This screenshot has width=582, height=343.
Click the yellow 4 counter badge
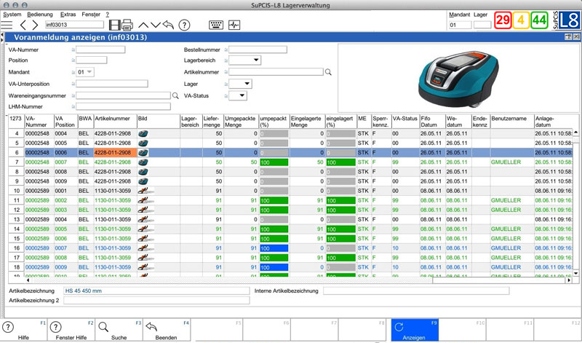[521, 20]
